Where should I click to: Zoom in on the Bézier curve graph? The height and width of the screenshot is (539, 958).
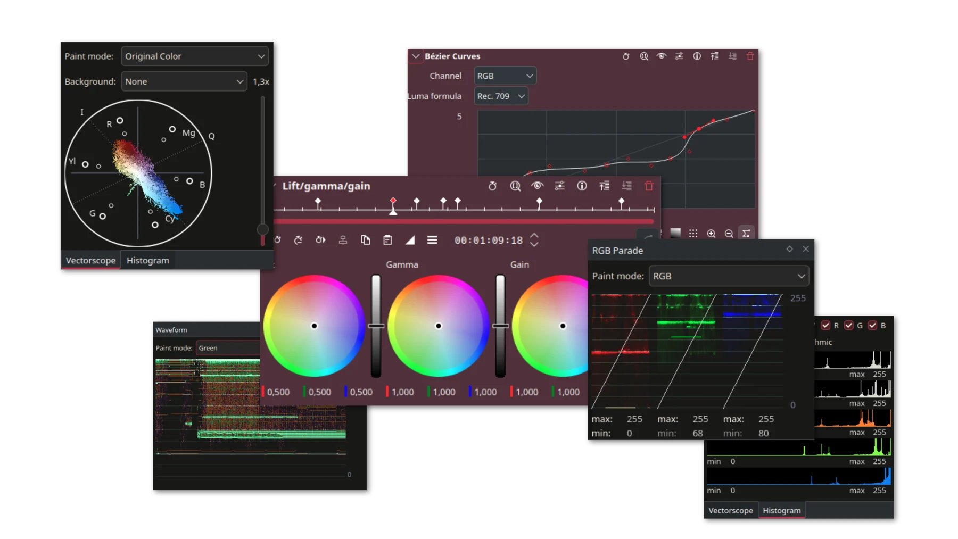pos(711,234)
